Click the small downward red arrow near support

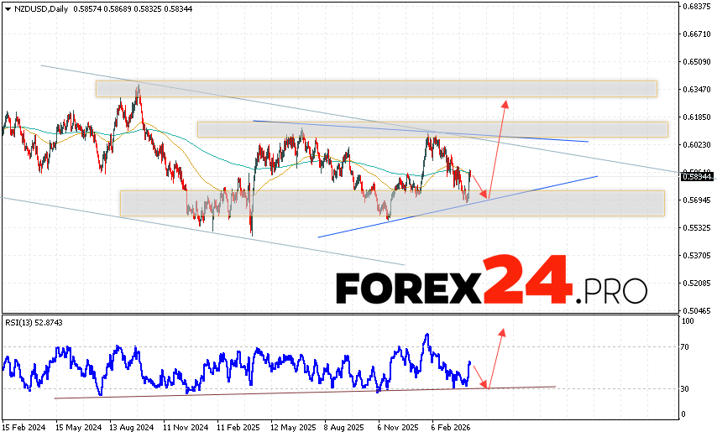click(484, 195)
